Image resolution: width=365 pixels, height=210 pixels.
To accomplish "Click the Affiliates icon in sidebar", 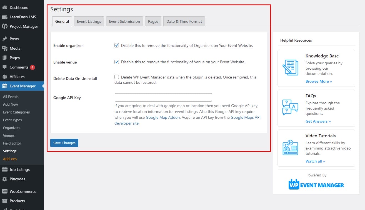I will point(5,77).
